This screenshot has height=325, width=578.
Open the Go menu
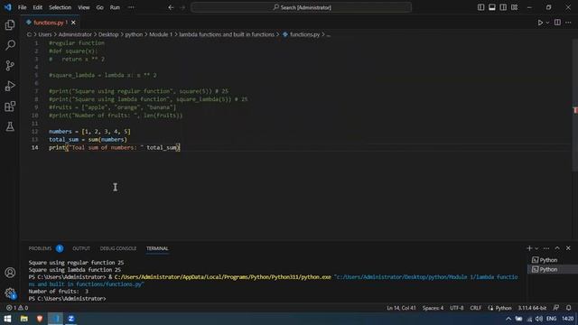[x=99, y=7]
